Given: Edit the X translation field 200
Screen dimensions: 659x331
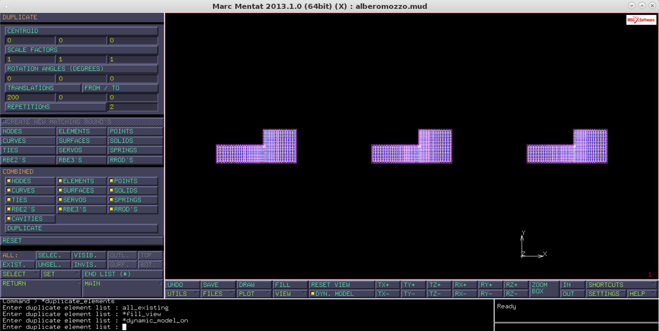Looking at the screenshot, I should tap(30, 97).
